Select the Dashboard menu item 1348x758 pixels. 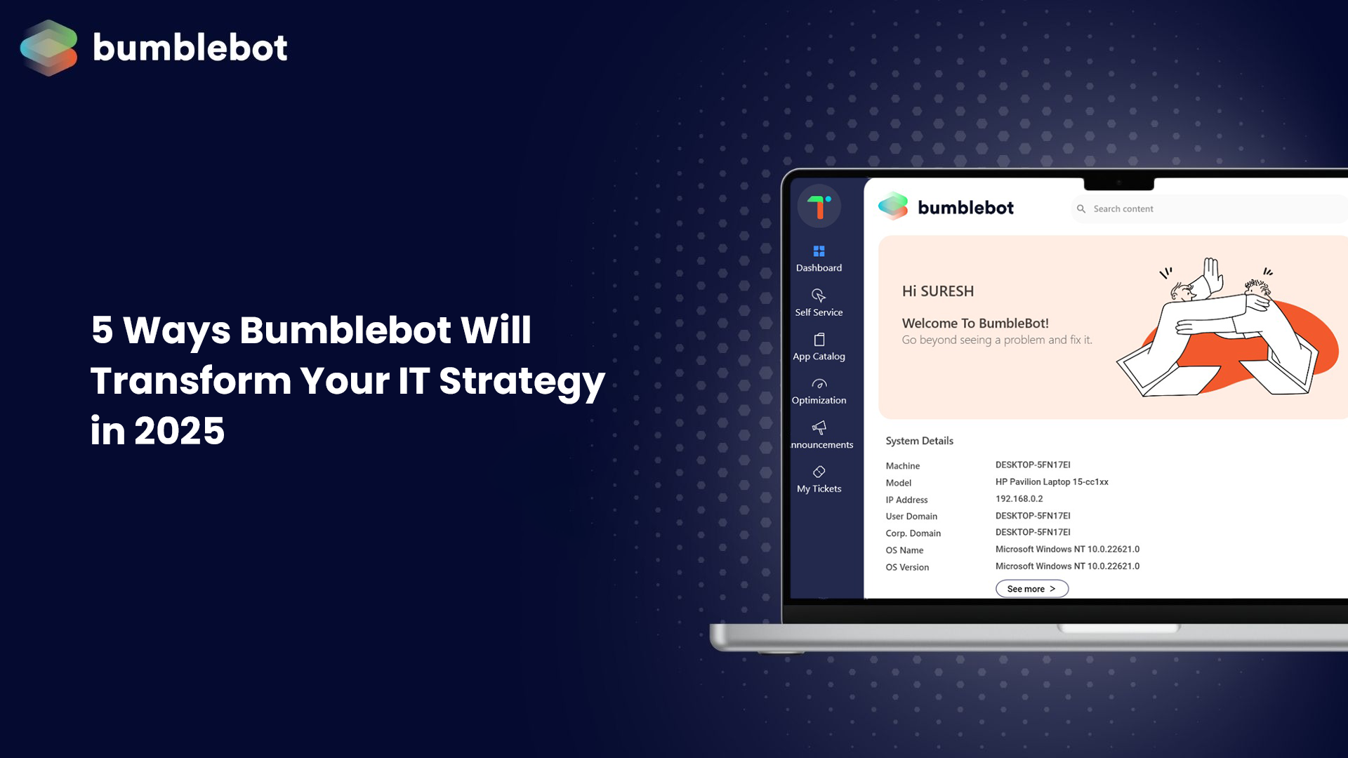click(819, 258)
